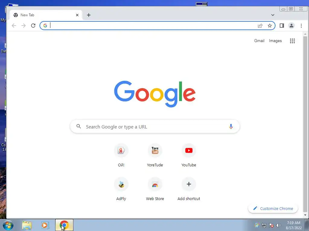Click the scrollbar down arrow
309x231 pixels.
[x=305, y=215]
